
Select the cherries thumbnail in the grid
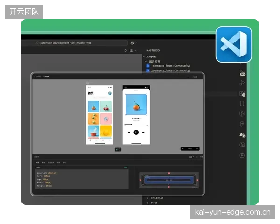tap(106, 107)
